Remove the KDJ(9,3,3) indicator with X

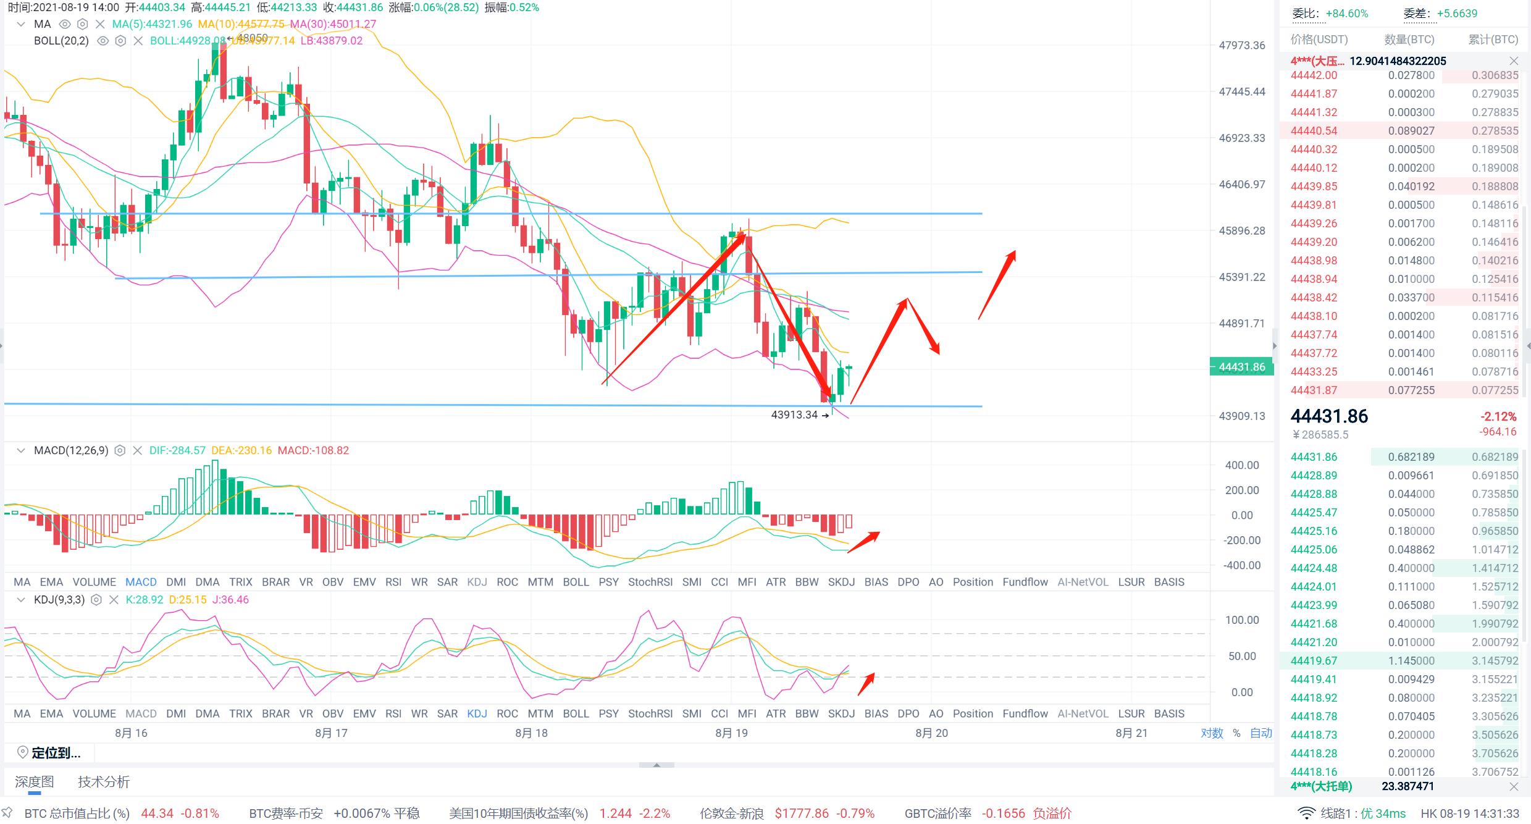(x=114, y=600)
